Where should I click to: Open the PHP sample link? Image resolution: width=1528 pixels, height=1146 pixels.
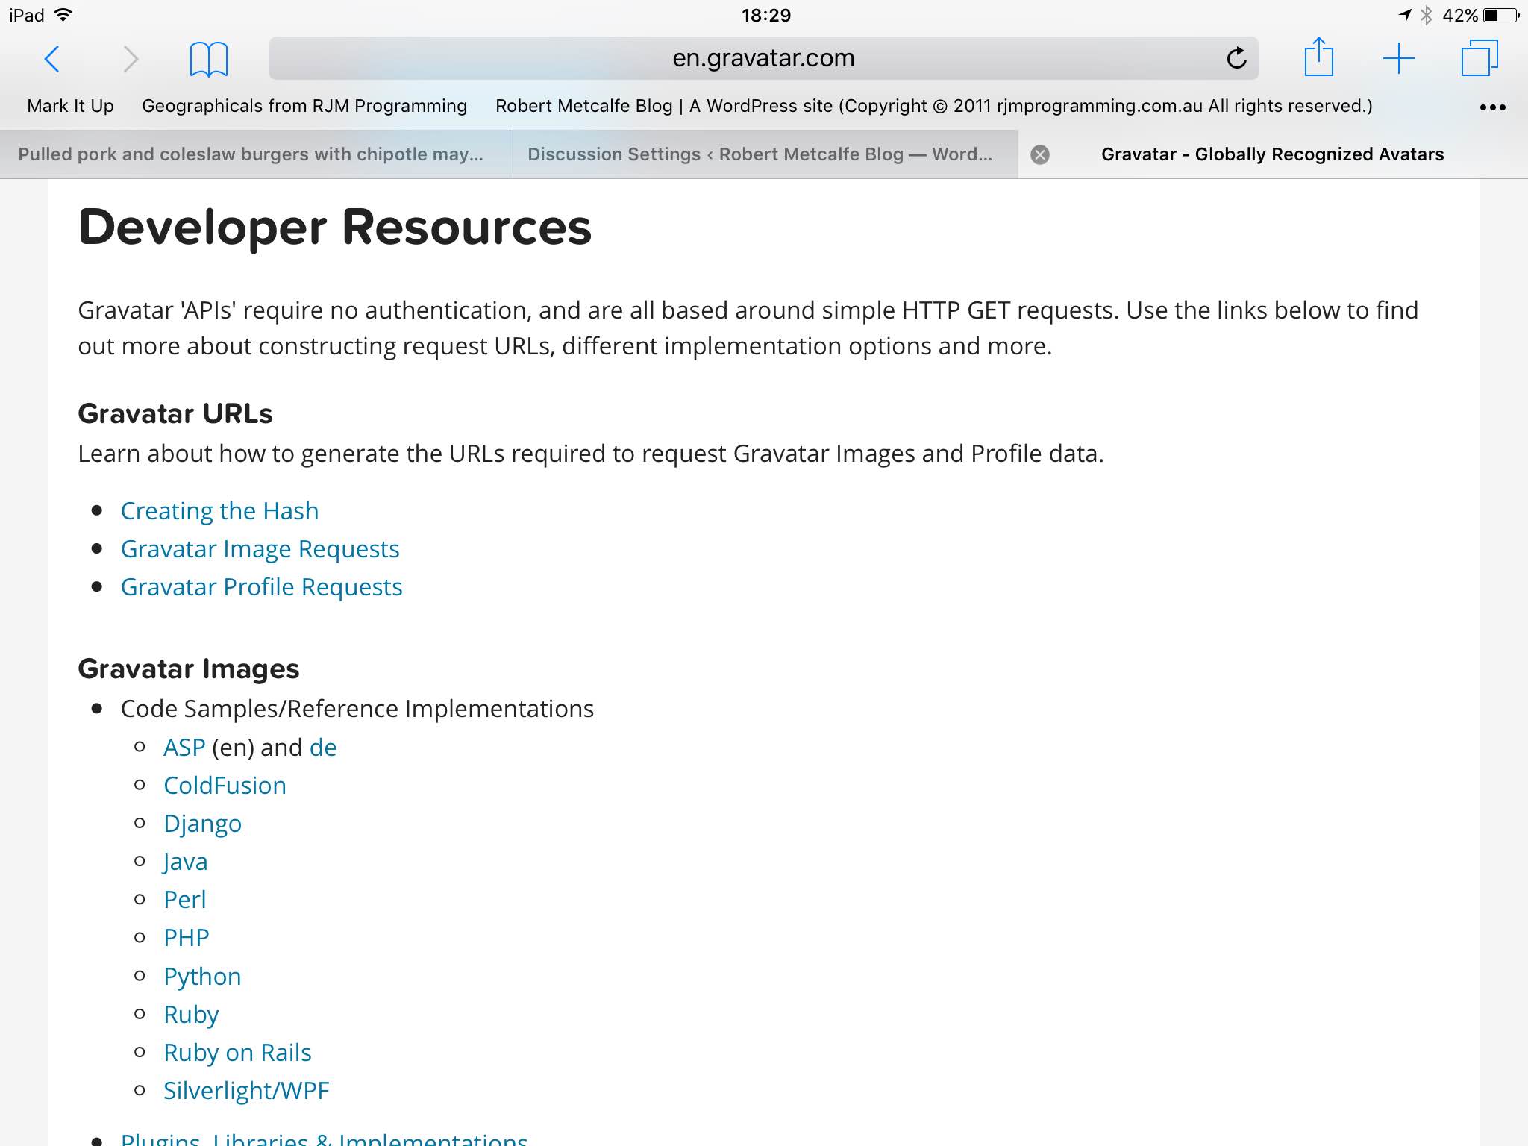coord(187,938)
